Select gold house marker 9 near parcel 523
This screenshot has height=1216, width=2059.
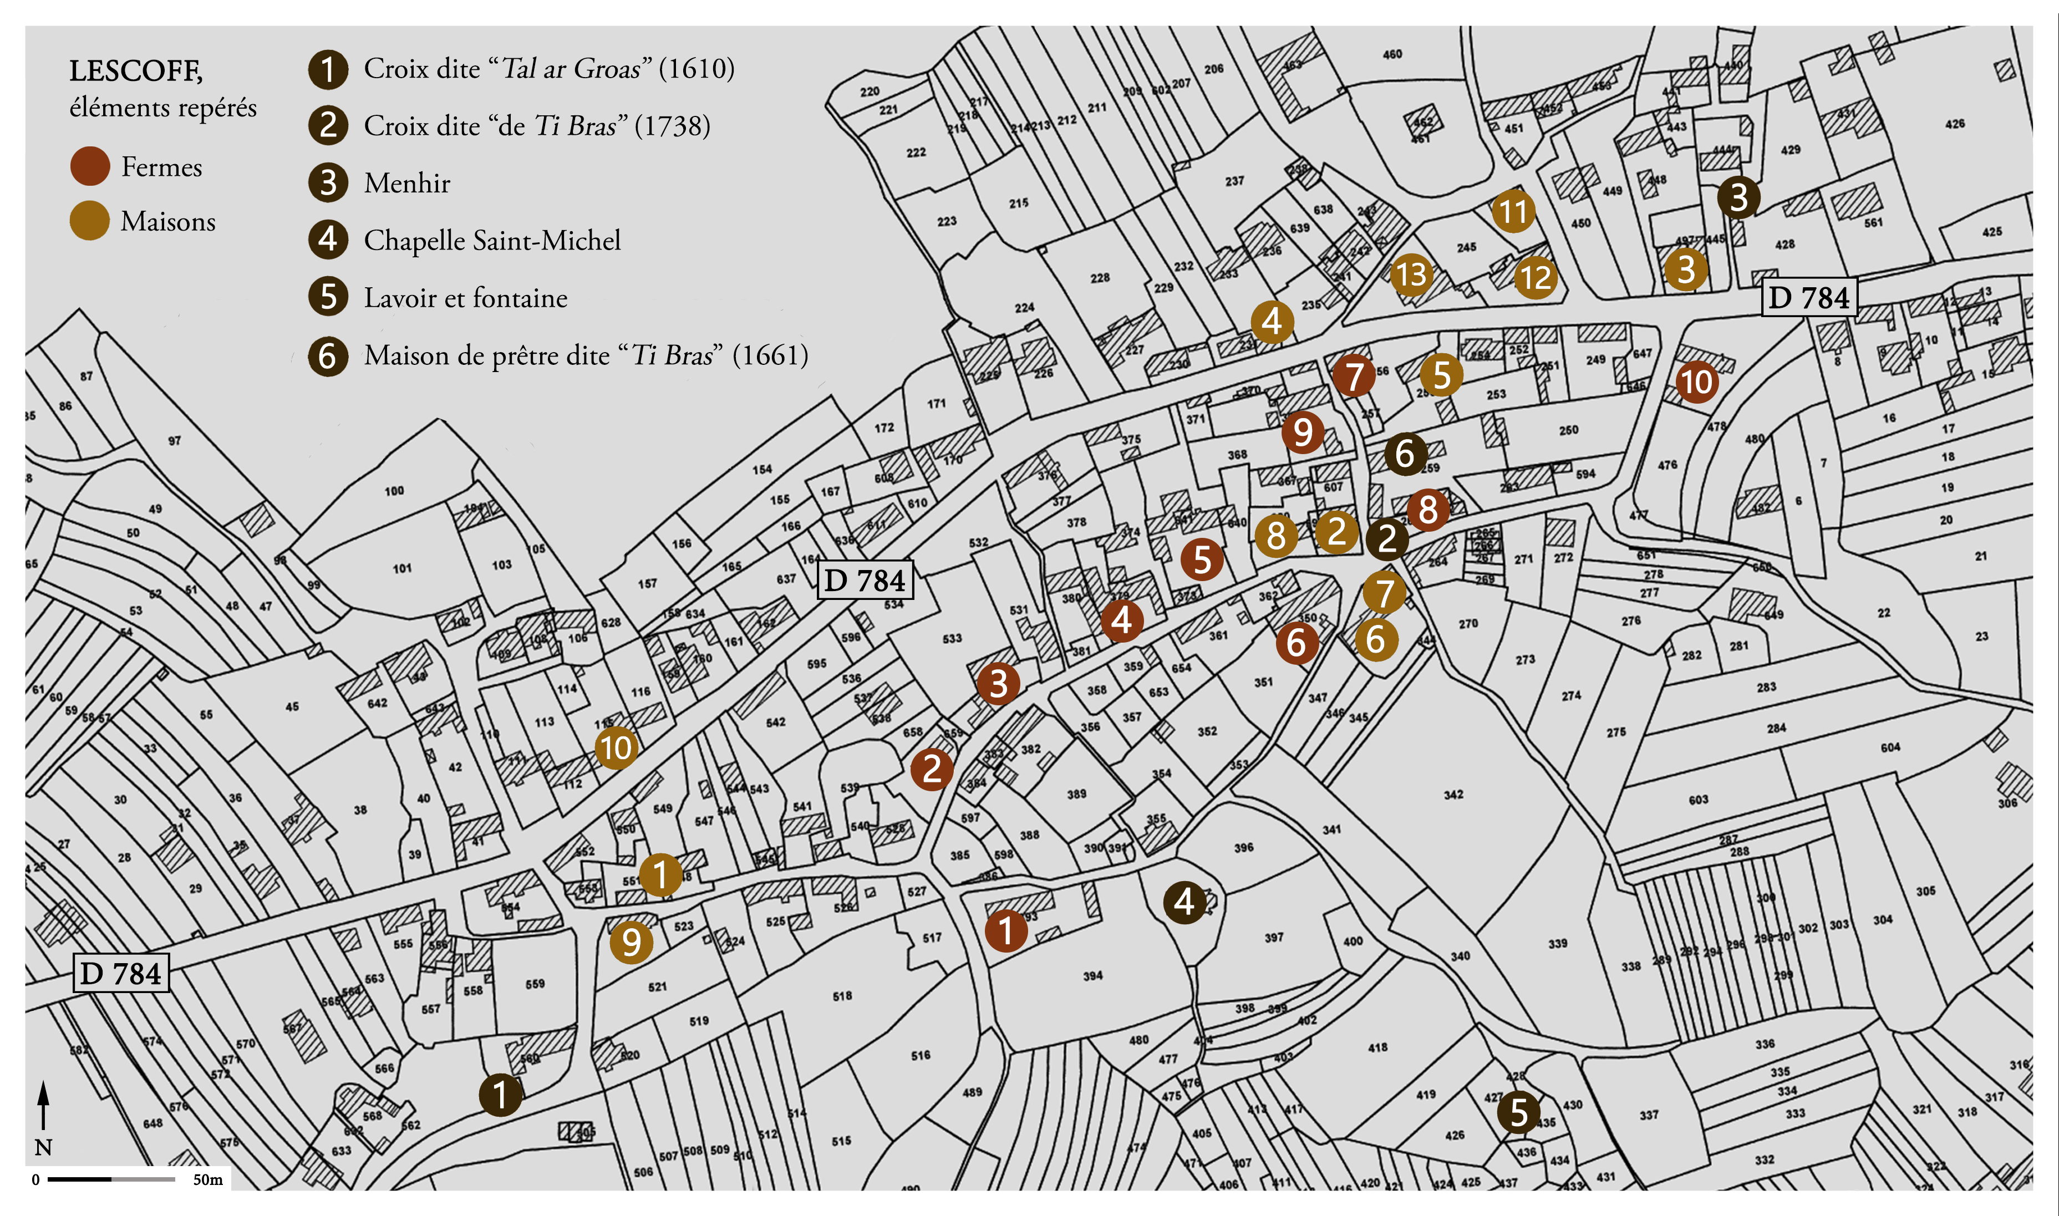(631, 942)
